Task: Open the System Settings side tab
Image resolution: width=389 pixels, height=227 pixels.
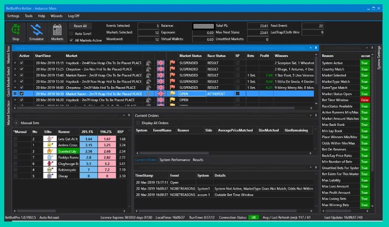Action: click(379, 58)
